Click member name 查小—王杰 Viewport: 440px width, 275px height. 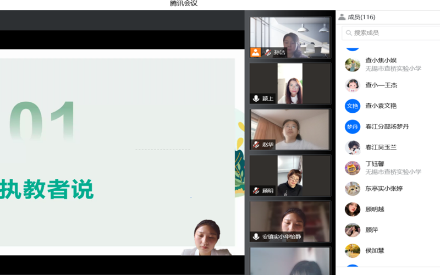(381, 85)
